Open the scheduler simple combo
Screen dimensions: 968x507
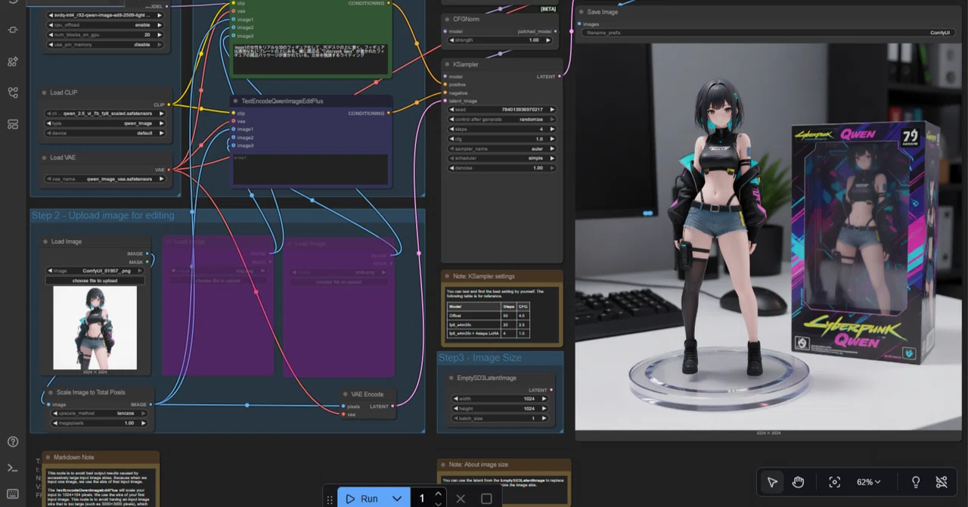click(502, 159)
